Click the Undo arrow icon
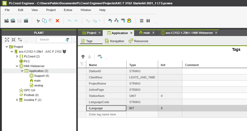 [69, 21]
